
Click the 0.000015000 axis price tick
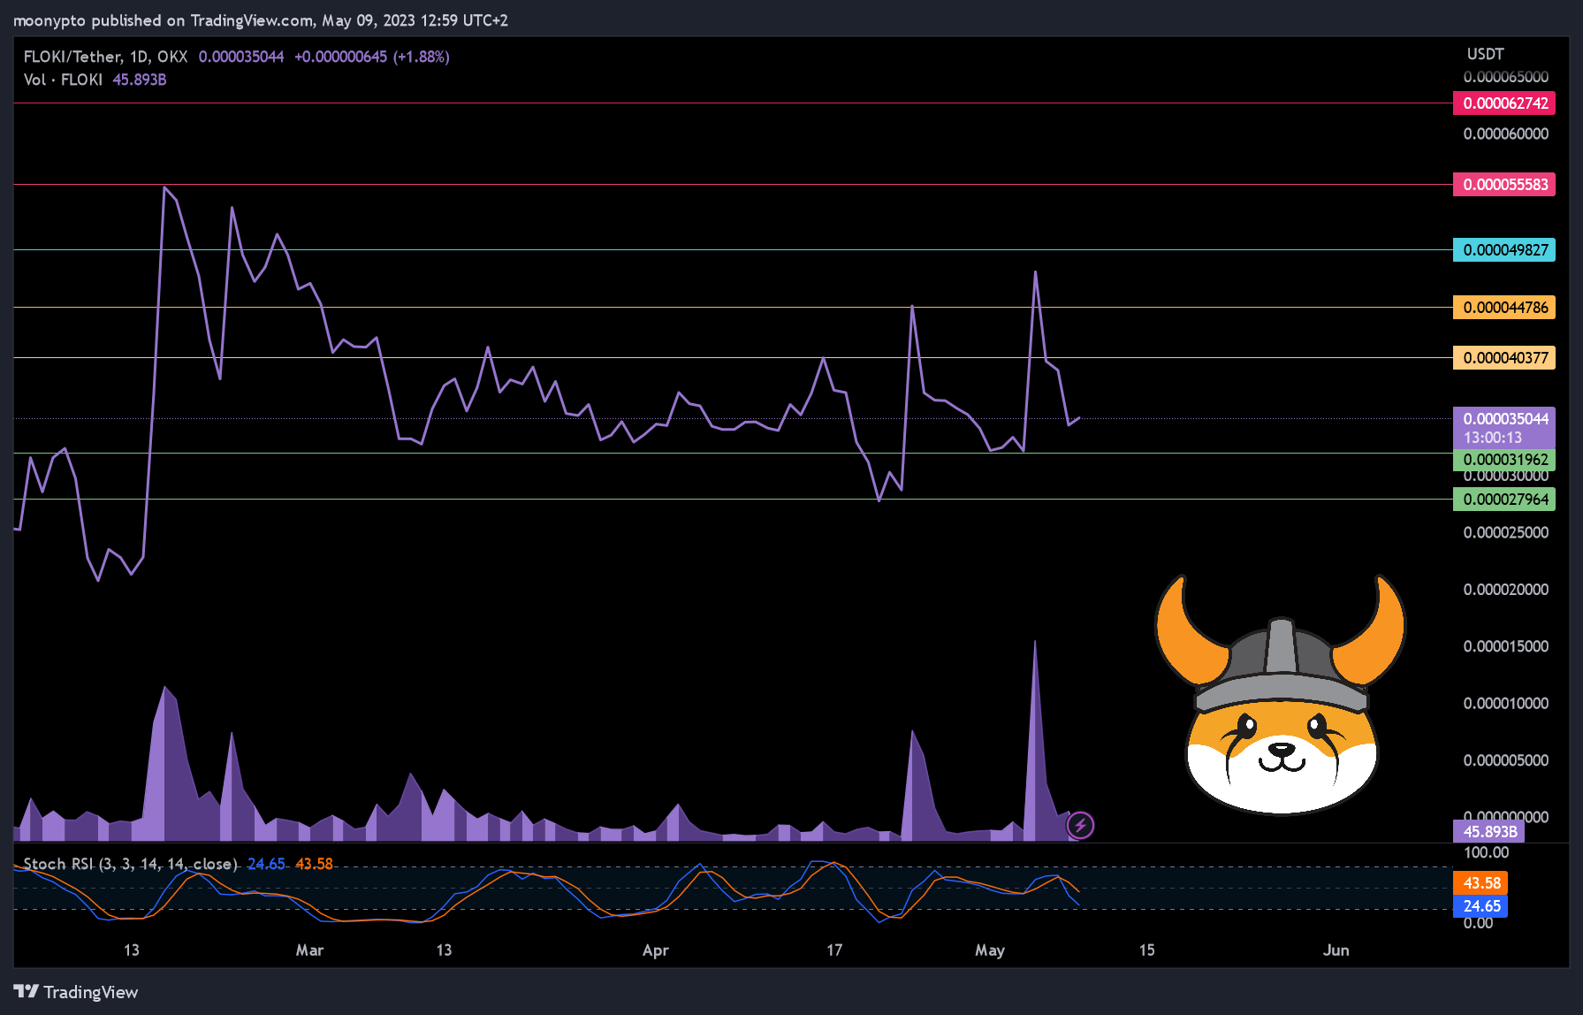(x=1505, y=647)
